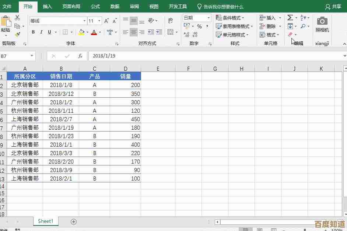The image size is (347, 231).
Task: Click the AutoSum sigma icon
Action: (x=290, y=18)
